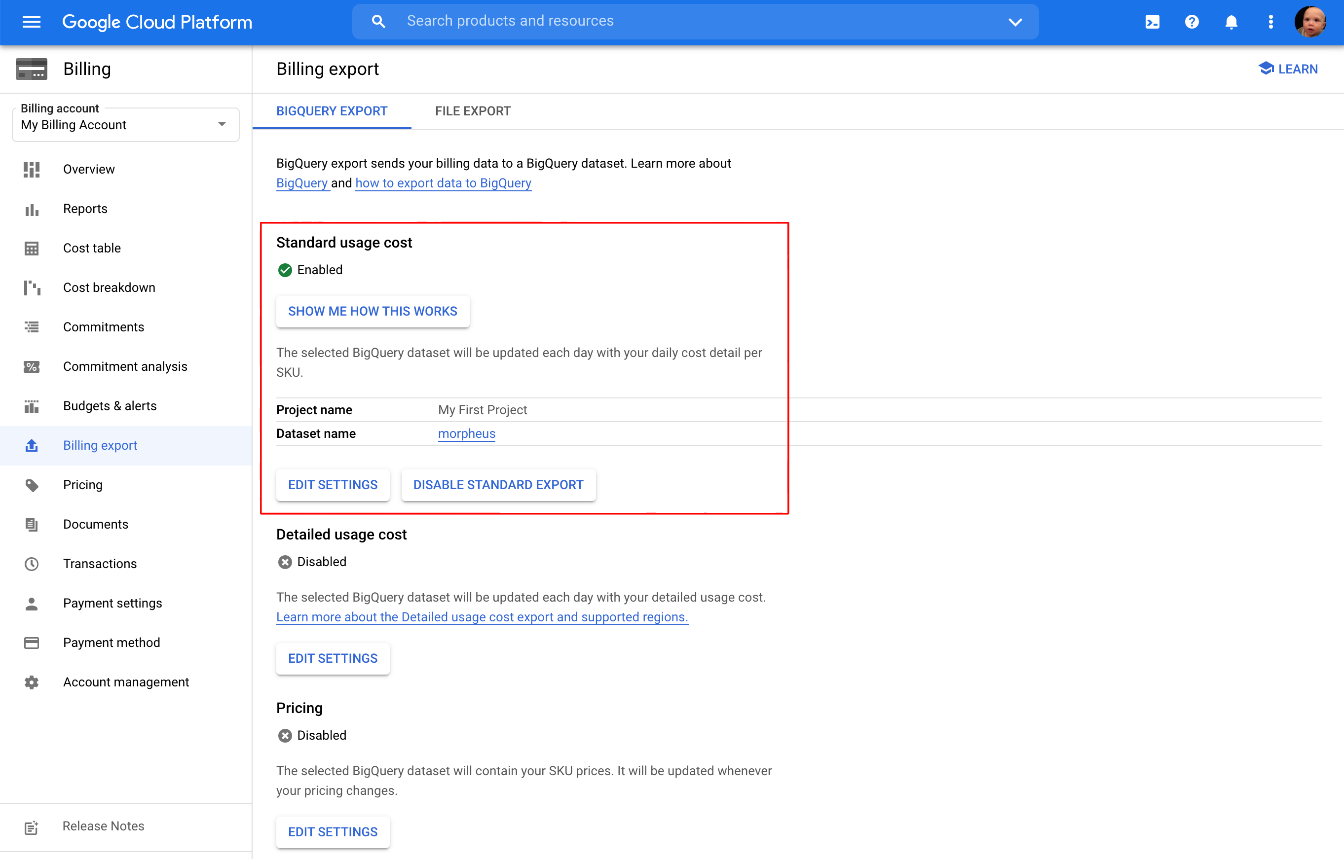Click the Commitment analysis percent icon
Image resolution: width=1344 pixels, height=859 pixels.
click(x=32, y=366)
